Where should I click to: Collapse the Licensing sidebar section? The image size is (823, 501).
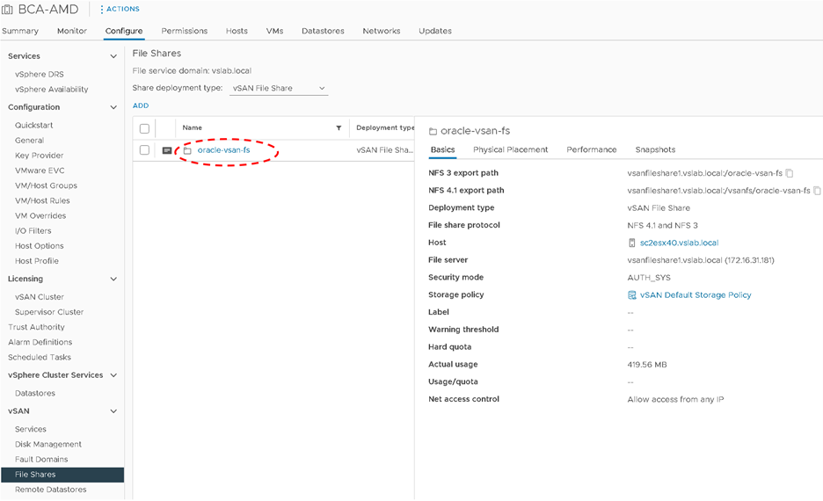113,280
